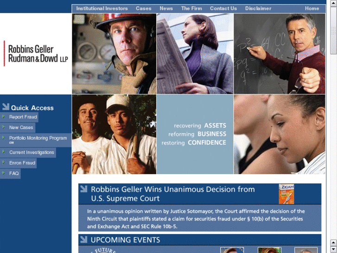
Task: Click the recovering ASSETS slogan panel
Action: tap(195, 134)
